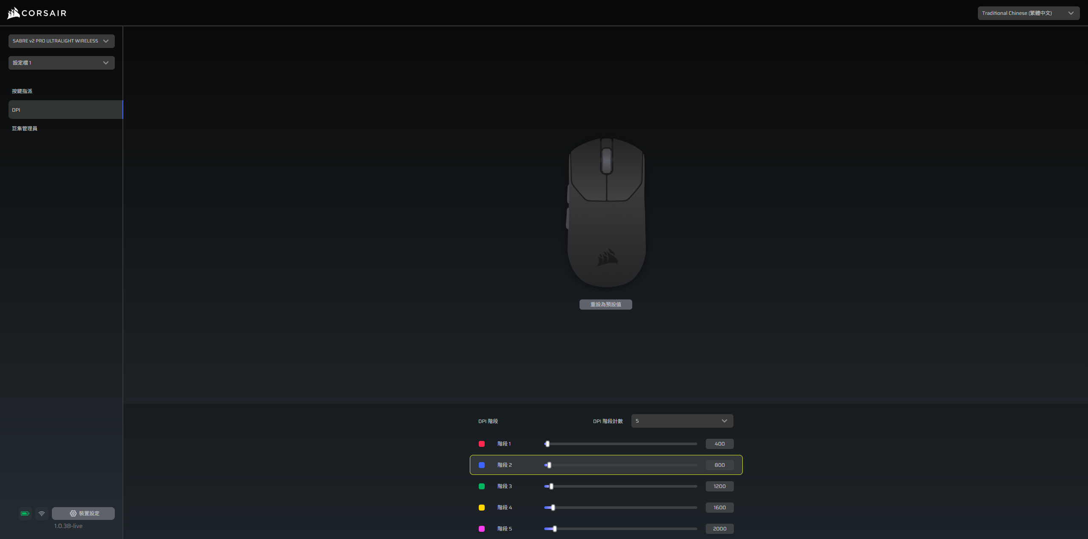The width and height of the screenshot is (1088, 539).
Task: Open the language selection dropdown
Action: (1028, 13)
